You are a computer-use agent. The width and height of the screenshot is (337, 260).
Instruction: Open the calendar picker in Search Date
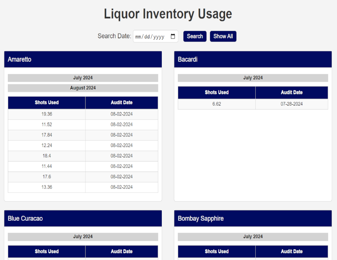173,36
